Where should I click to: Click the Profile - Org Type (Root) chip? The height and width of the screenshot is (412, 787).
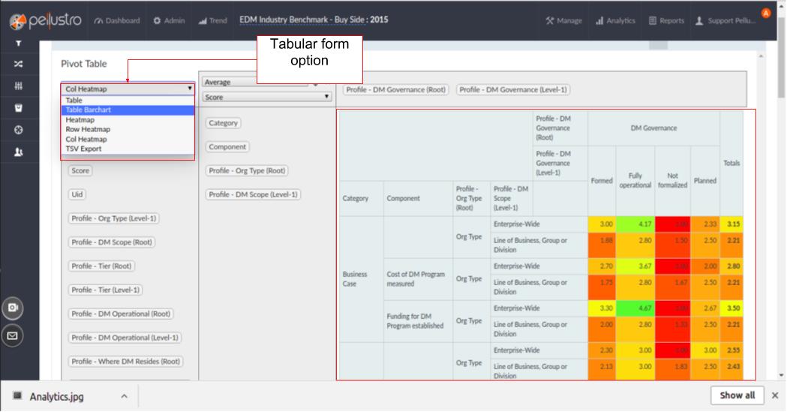pyautogui.click(x=247, y=170)
